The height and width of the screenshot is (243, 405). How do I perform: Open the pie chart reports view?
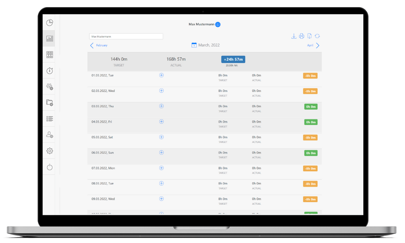pyautogui.click(x=49, y=22)
